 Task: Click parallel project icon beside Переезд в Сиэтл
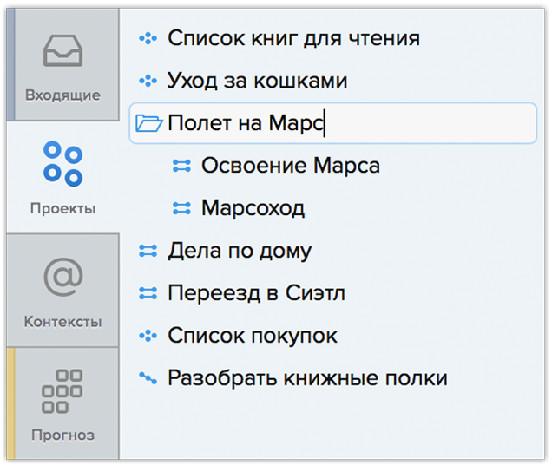click(148, 293)
